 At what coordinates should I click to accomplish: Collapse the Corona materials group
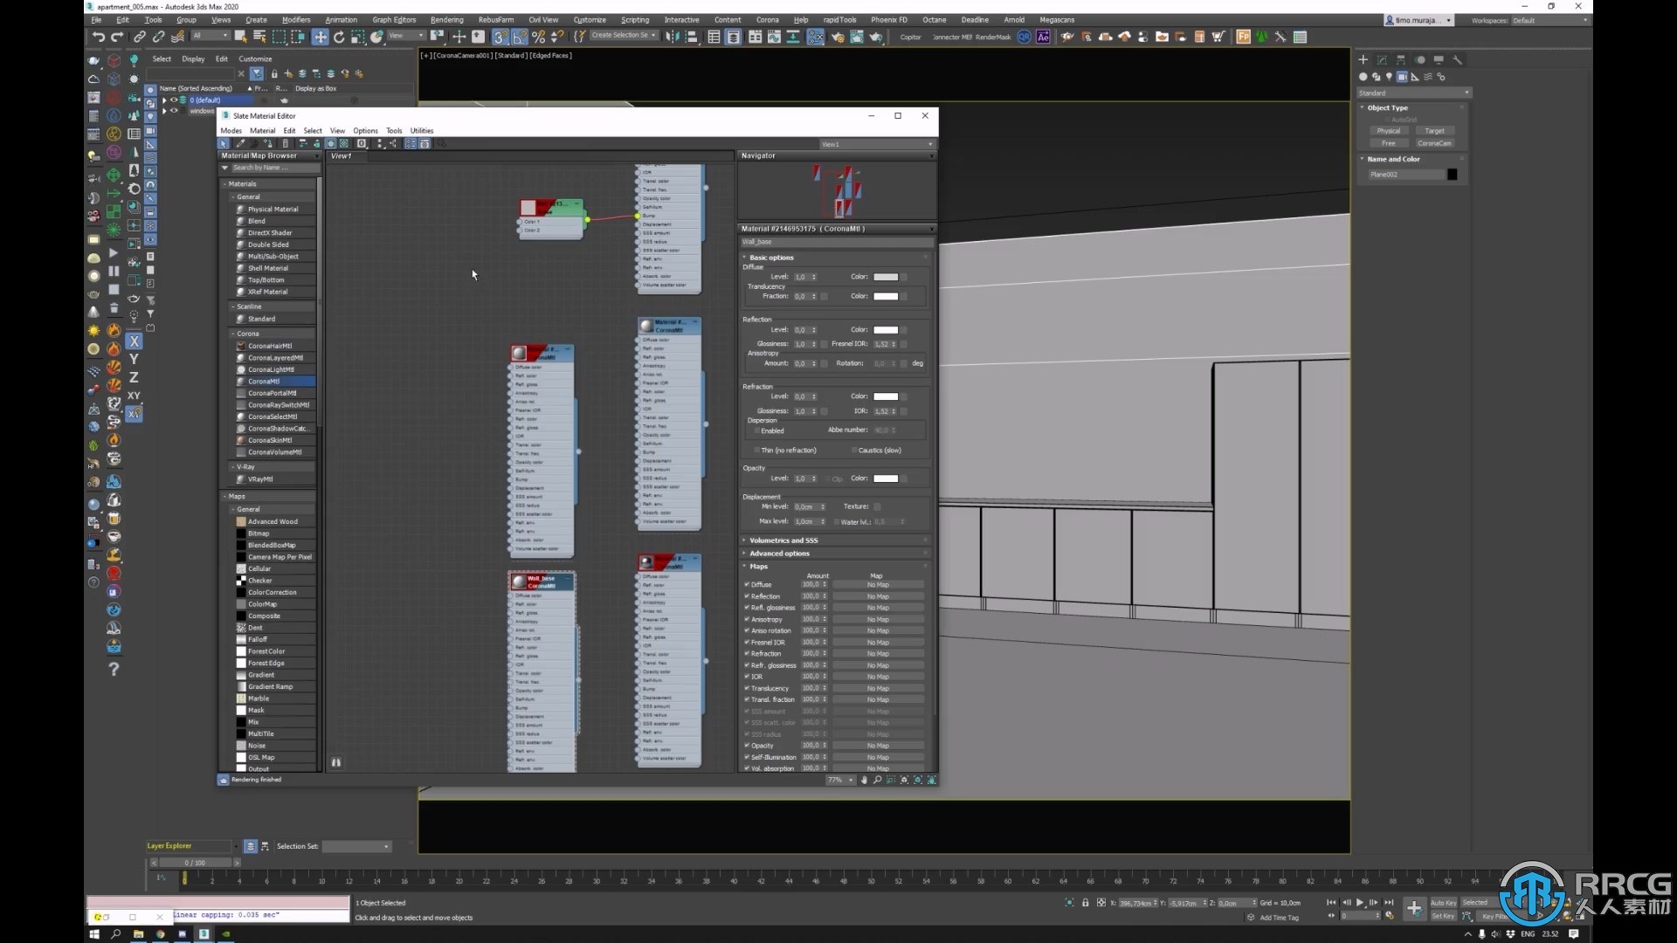(x=232, y=334)
